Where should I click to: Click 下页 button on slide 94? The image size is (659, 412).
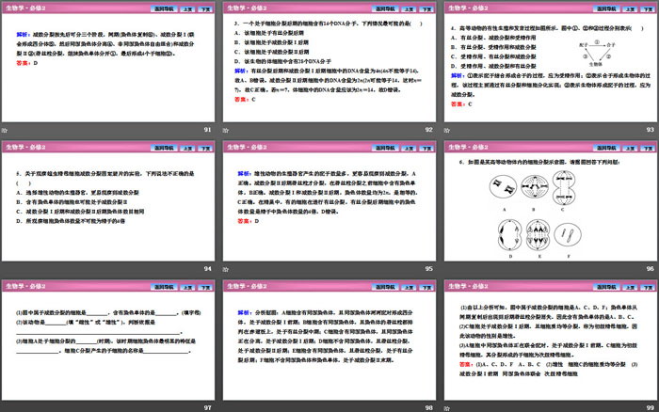click(205, 148)
